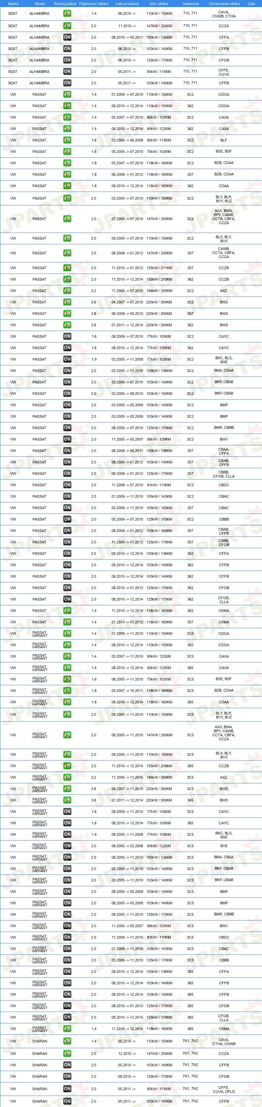Screen dimensions: 262x1107
Task: Click date range 04.2007 -> 07.2010
Action: tap(127, 302)
